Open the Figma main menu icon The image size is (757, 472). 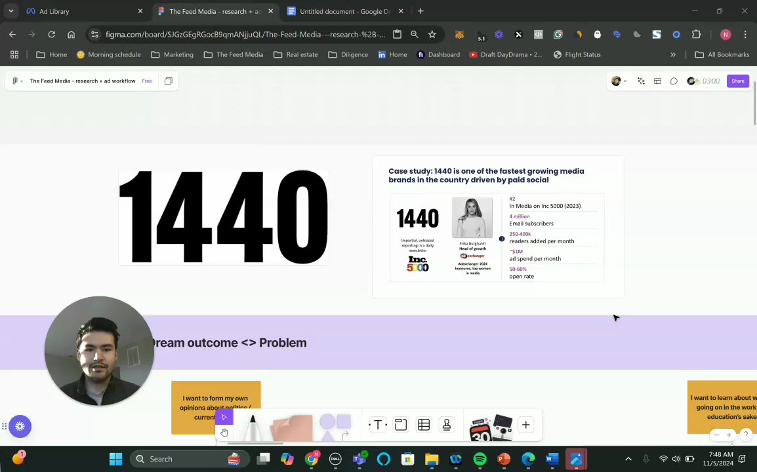coord(17,81)
